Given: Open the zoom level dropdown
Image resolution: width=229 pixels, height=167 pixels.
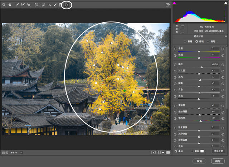Looking at the screenshot, I should point(21,153).
